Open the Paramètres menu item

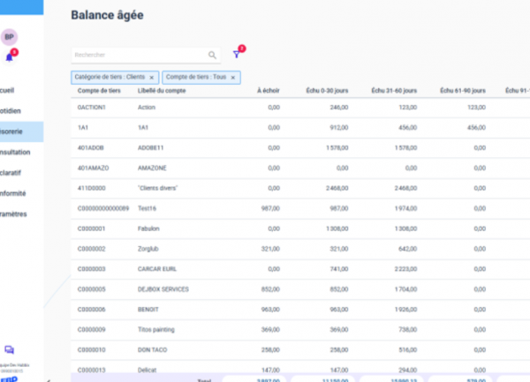click(x=13, y=214)
